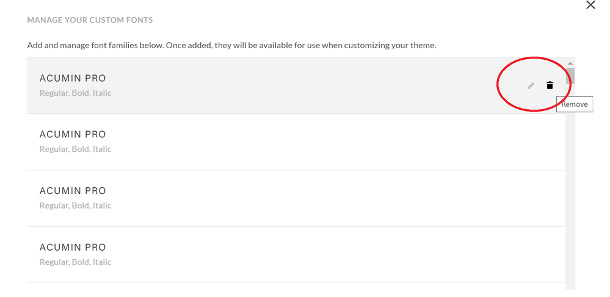Image resolution: width=610 pixels, height=297 pixels.
Task: Click the trash can Remove icon
Action: pos(550,85)
